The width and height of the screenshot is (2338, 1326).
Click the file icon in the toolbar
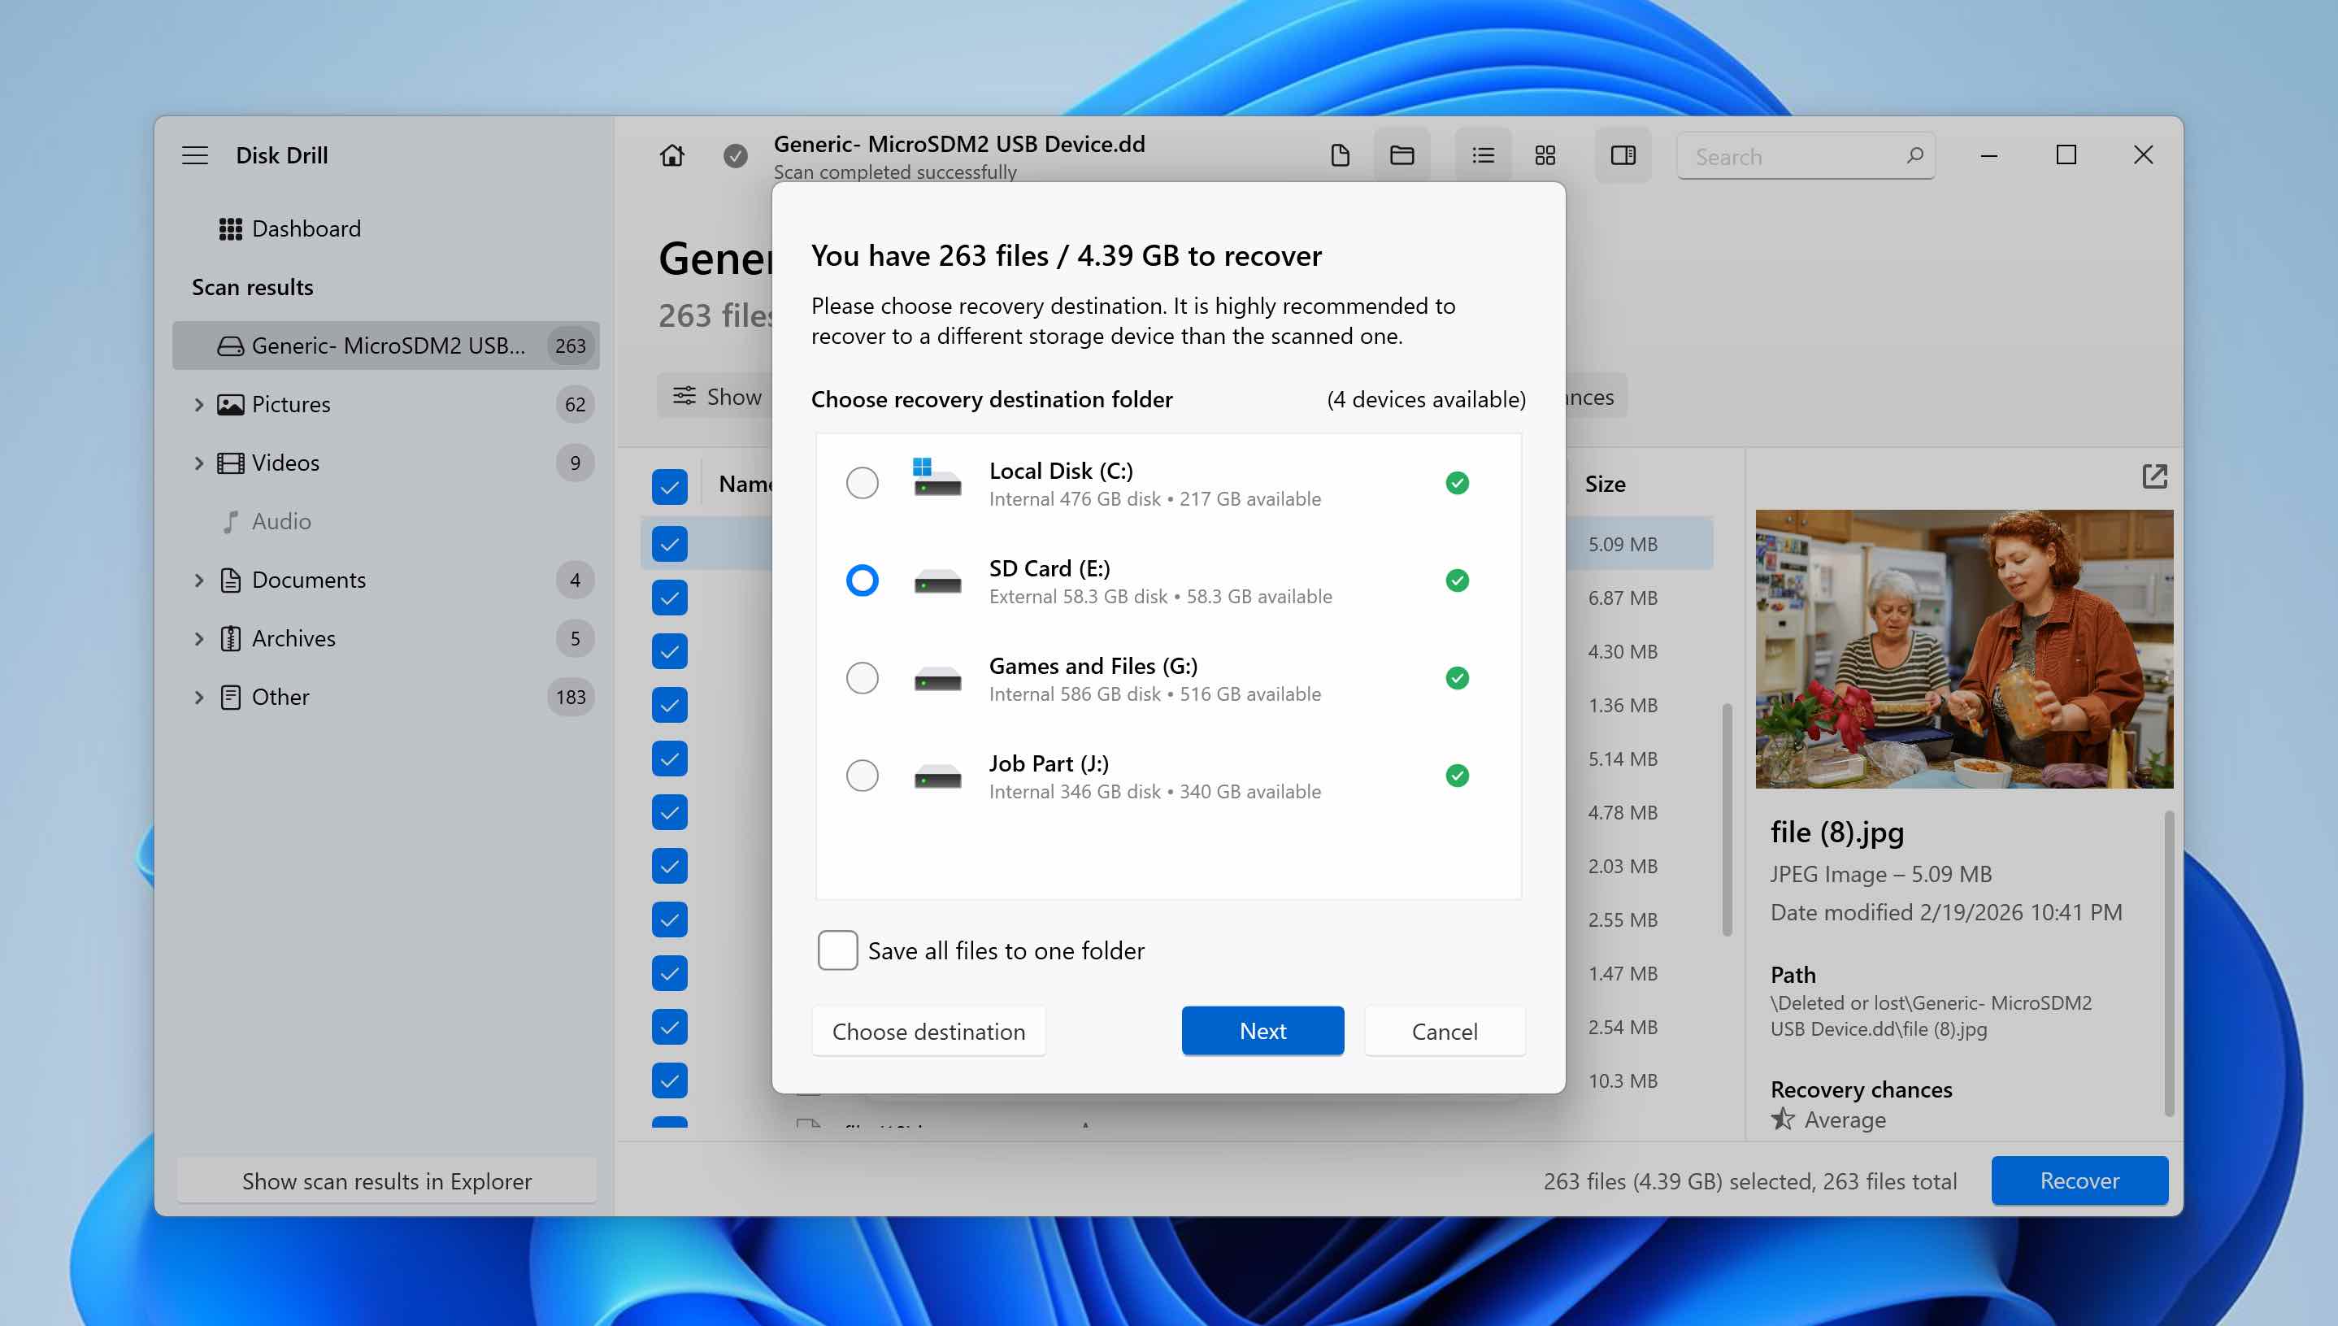coord(1338,154)
